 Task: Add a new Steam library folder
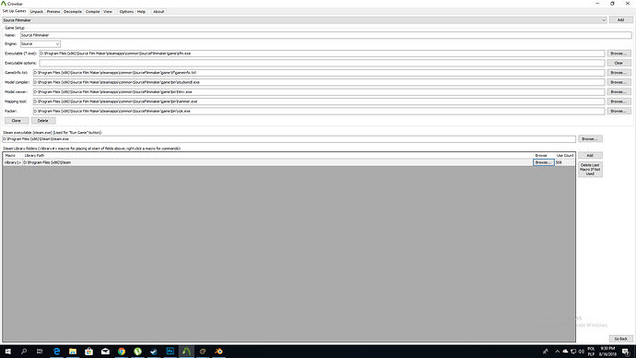point(590,155)
